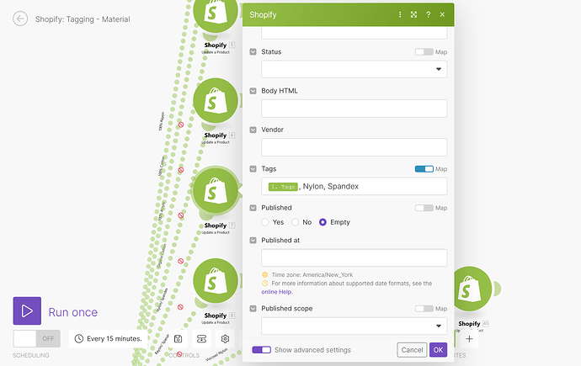This screenshot has height=366, width=581.
Task: Click the Run once label
Action: coord(73,312)
